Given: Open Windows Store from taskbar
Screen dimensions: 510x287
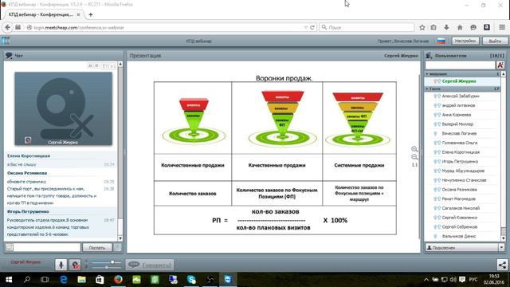Looking at the screenshot, I should pyautogui.click(x=100, y=280).
